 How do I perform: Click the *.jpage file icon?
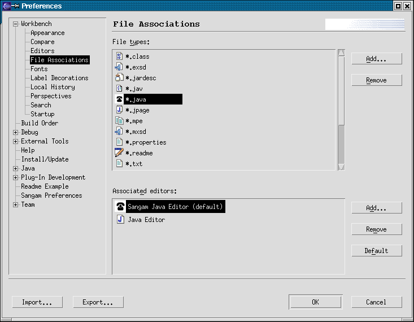(x=119, y=110)
